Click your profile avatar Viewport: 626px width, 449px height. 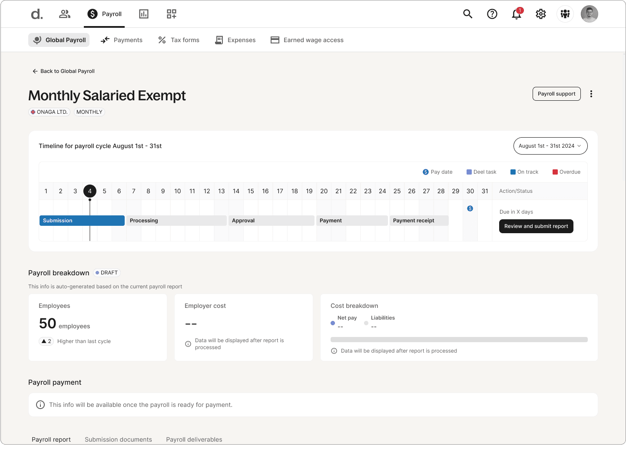coord(589,14)
